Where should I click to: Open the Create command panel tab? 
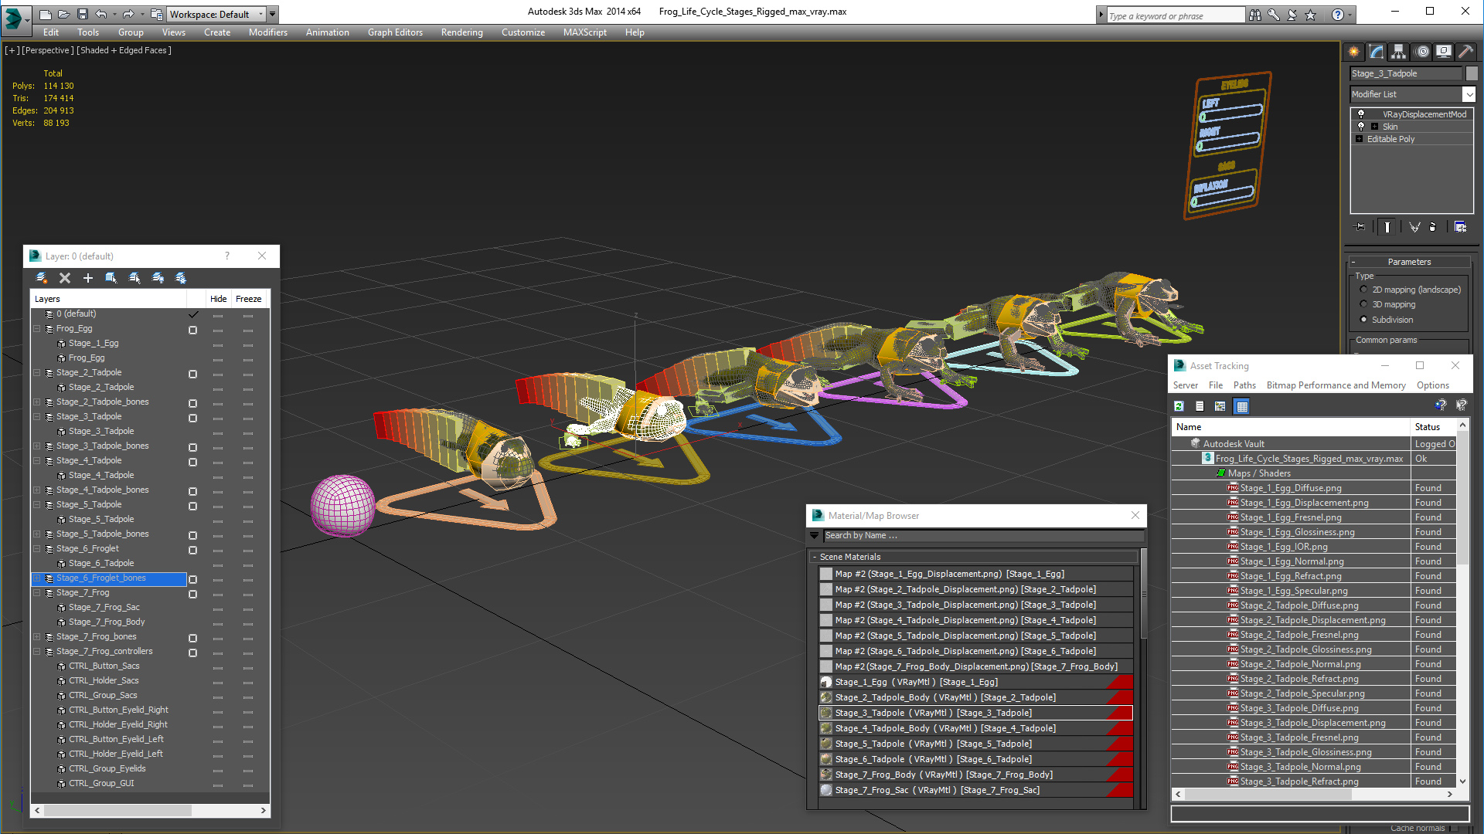click(1354, 52)
